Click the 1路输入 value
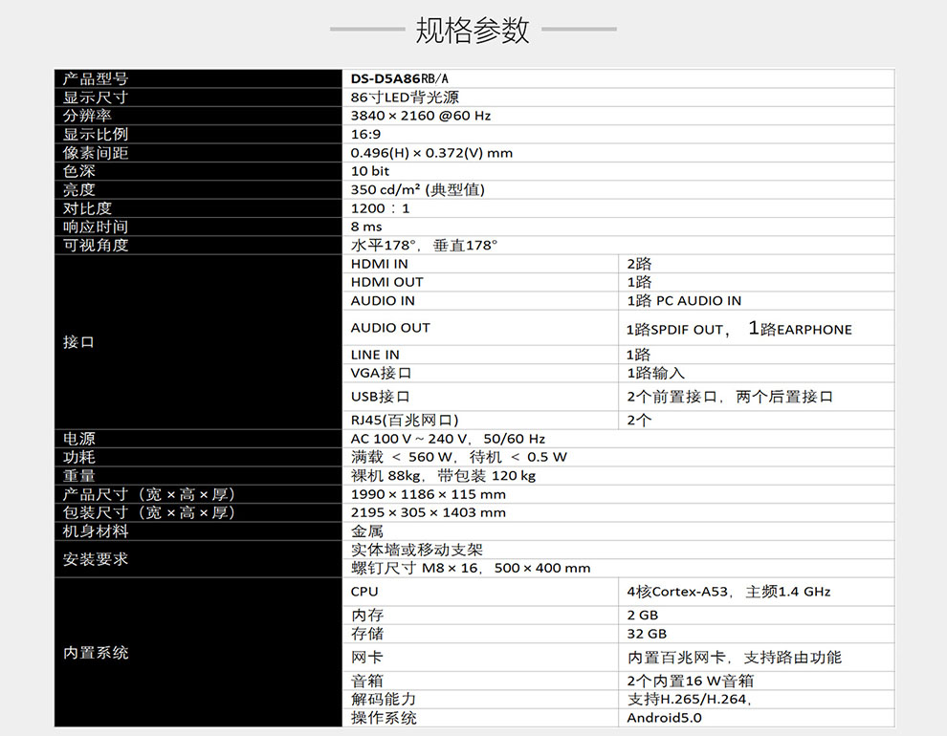Image resolution: width=947 pixels, height=736 pixels. (x=656, y=374)
